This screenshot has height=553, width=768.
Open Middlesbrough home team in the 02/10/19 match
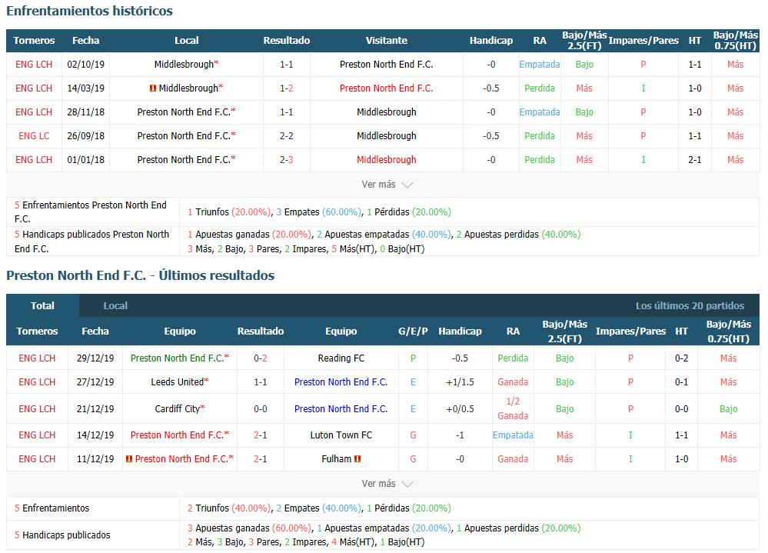click(186, 64)
